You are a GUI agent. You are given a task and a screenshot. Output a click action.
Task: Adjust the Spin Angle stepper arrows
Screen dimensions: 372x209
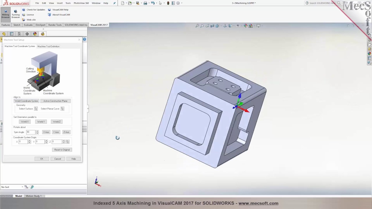point(37,132)
